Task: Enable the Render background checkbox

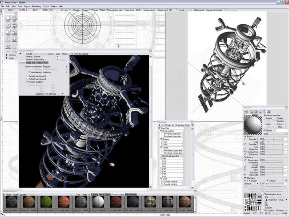Action: 28,76
